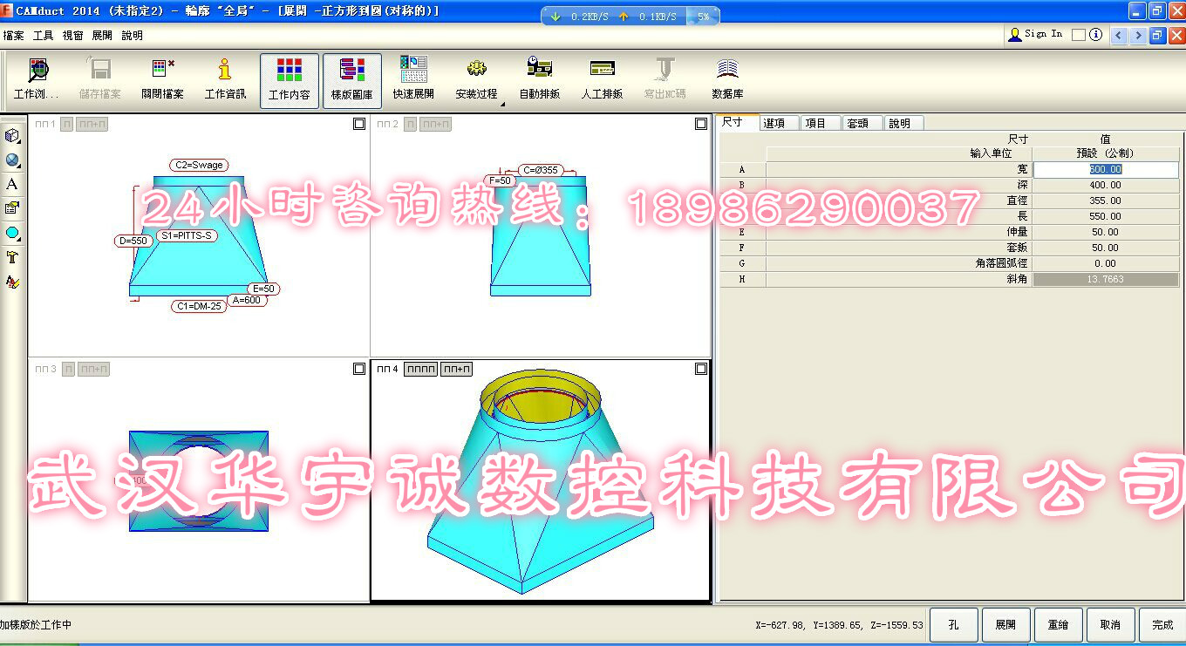Open 自動排版 auto nesting tool

539,79
